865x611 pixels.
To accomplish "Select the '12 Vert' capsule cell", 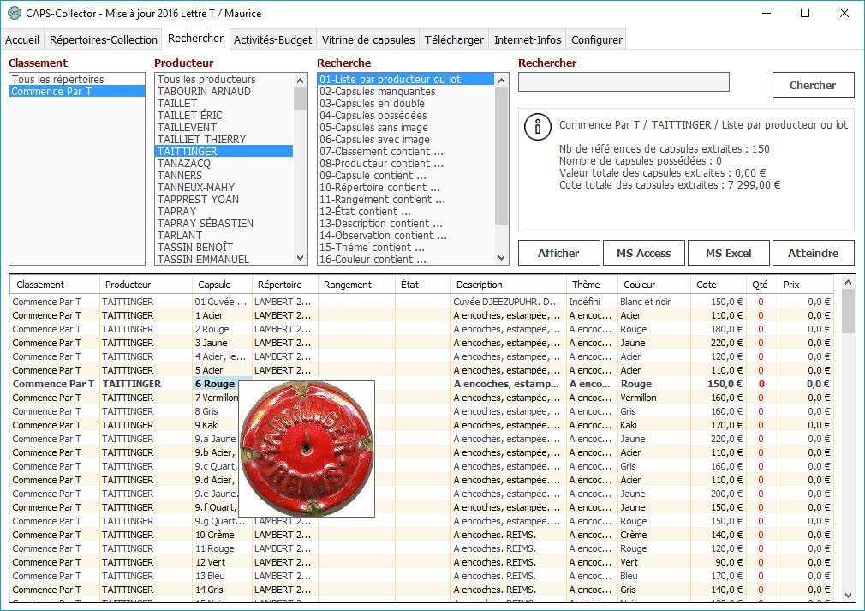I will 222,562.
